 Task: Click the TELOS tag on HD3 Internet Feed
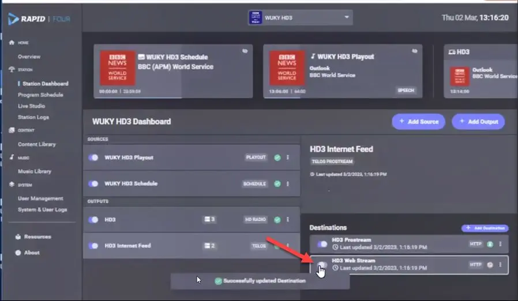click(x=259, y=246)
